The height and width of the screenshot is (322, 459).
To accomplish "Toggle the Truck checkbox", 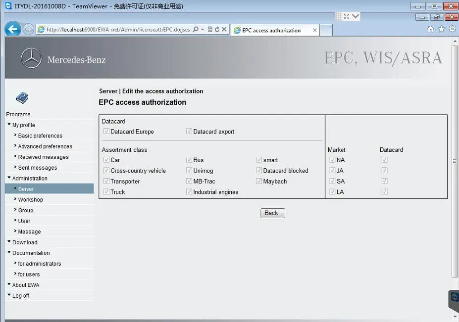I will (x=106, y=191).
